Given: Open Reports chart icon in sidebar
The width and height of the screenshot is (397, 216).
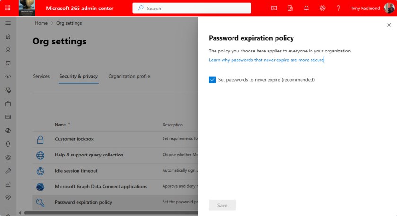Looking at the screenshot, I should tap(8, 184).
